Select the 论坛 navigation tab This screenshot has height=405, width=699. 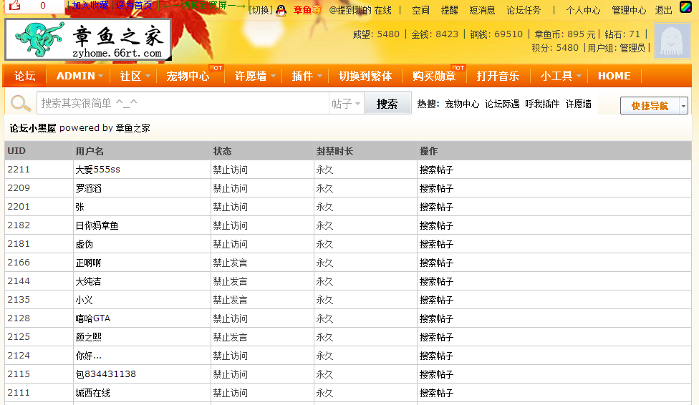click(25, 77)
